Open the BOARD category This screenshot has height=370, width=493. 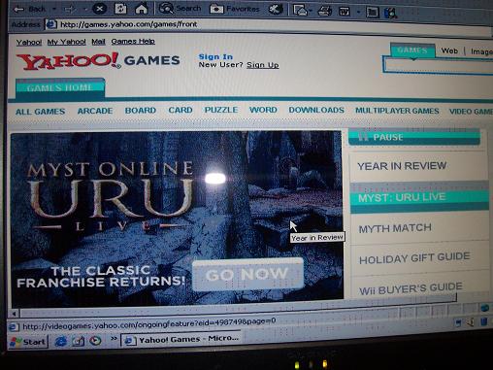pos(141,111)
